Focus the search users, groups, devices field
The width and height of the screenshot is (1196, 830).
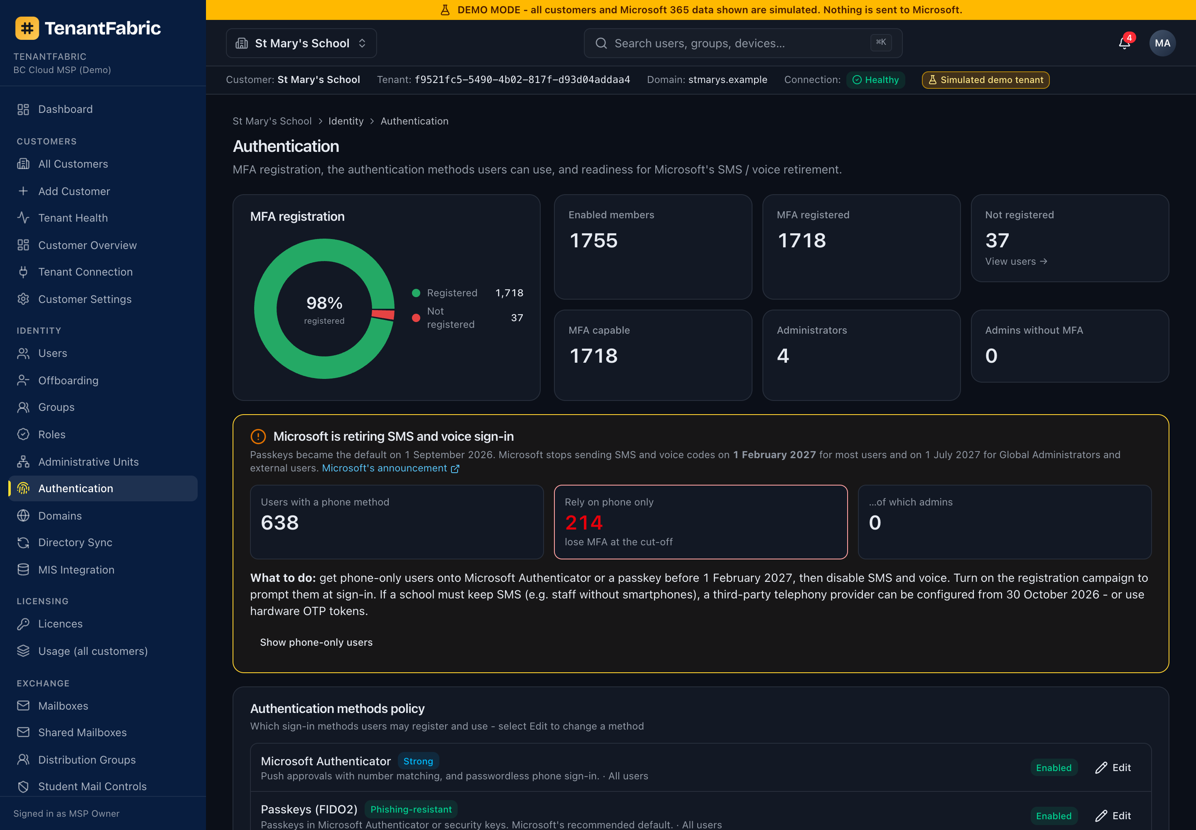pos(743,43)
